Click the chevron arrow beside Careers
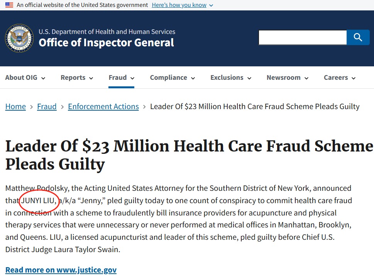The height and width of the screenshot is (276, 374). [354, 78]
